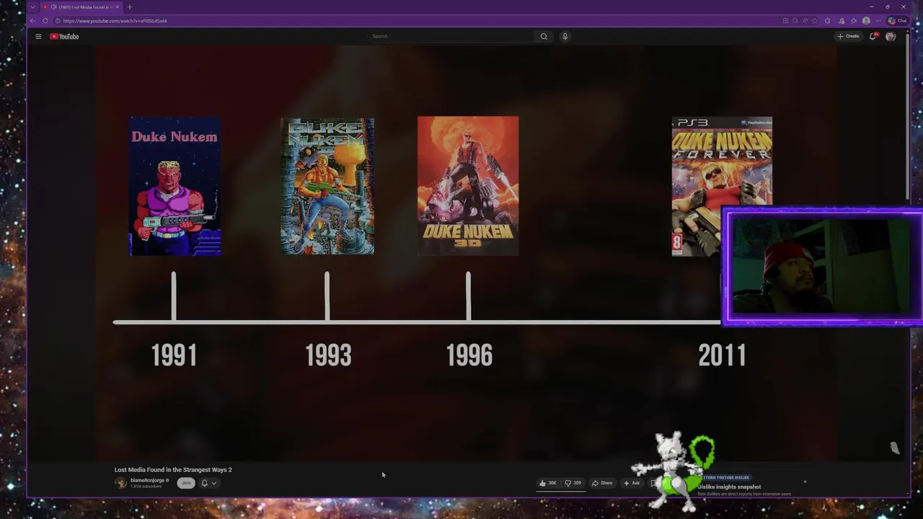Open the Copilot Chat button
This screenshot has height=519, width=923.
coord(897,20)
